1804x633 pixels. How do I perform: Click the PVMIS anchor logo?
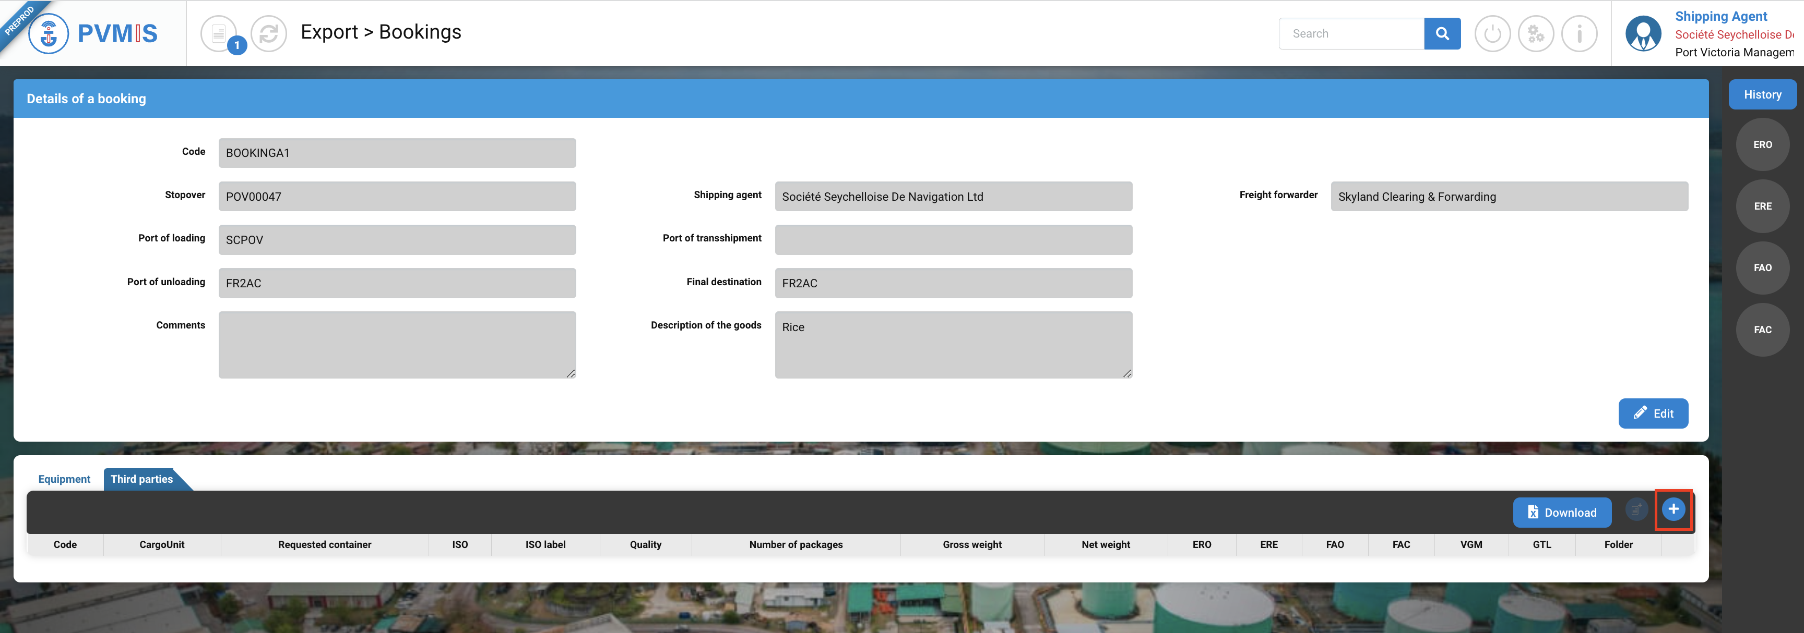tap(49, 33)
